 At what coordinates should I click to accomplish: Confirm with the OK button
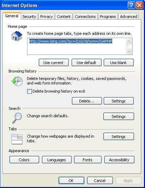pyautogui.click(x=71, y=181)
